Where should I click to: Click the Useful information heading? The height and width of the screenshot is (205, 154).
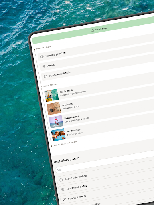67,160
